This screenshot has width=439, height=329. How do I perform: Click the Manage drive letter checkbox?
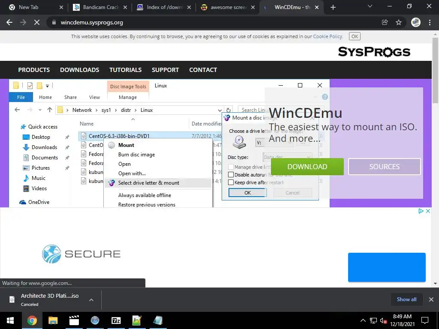point(231,167)
